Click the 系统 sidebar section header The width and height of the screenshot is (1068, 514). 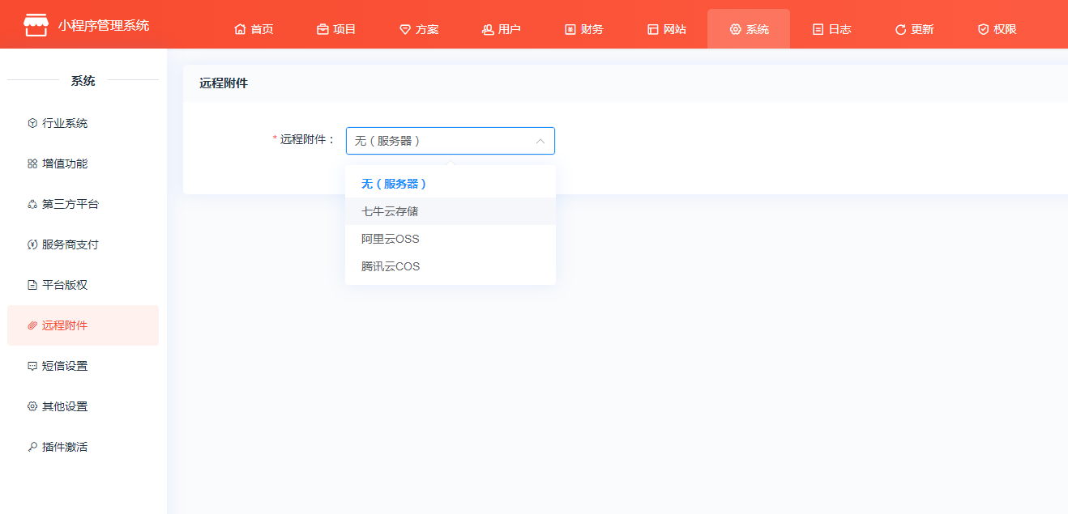[83, 81]
